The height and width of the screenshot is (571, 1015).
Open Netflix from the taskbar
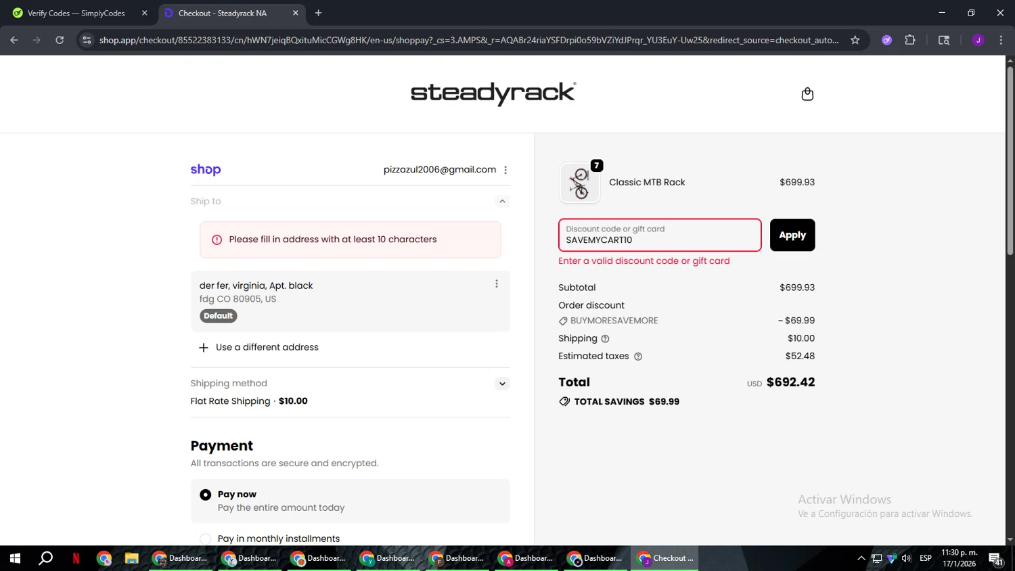tap(76, 558)
